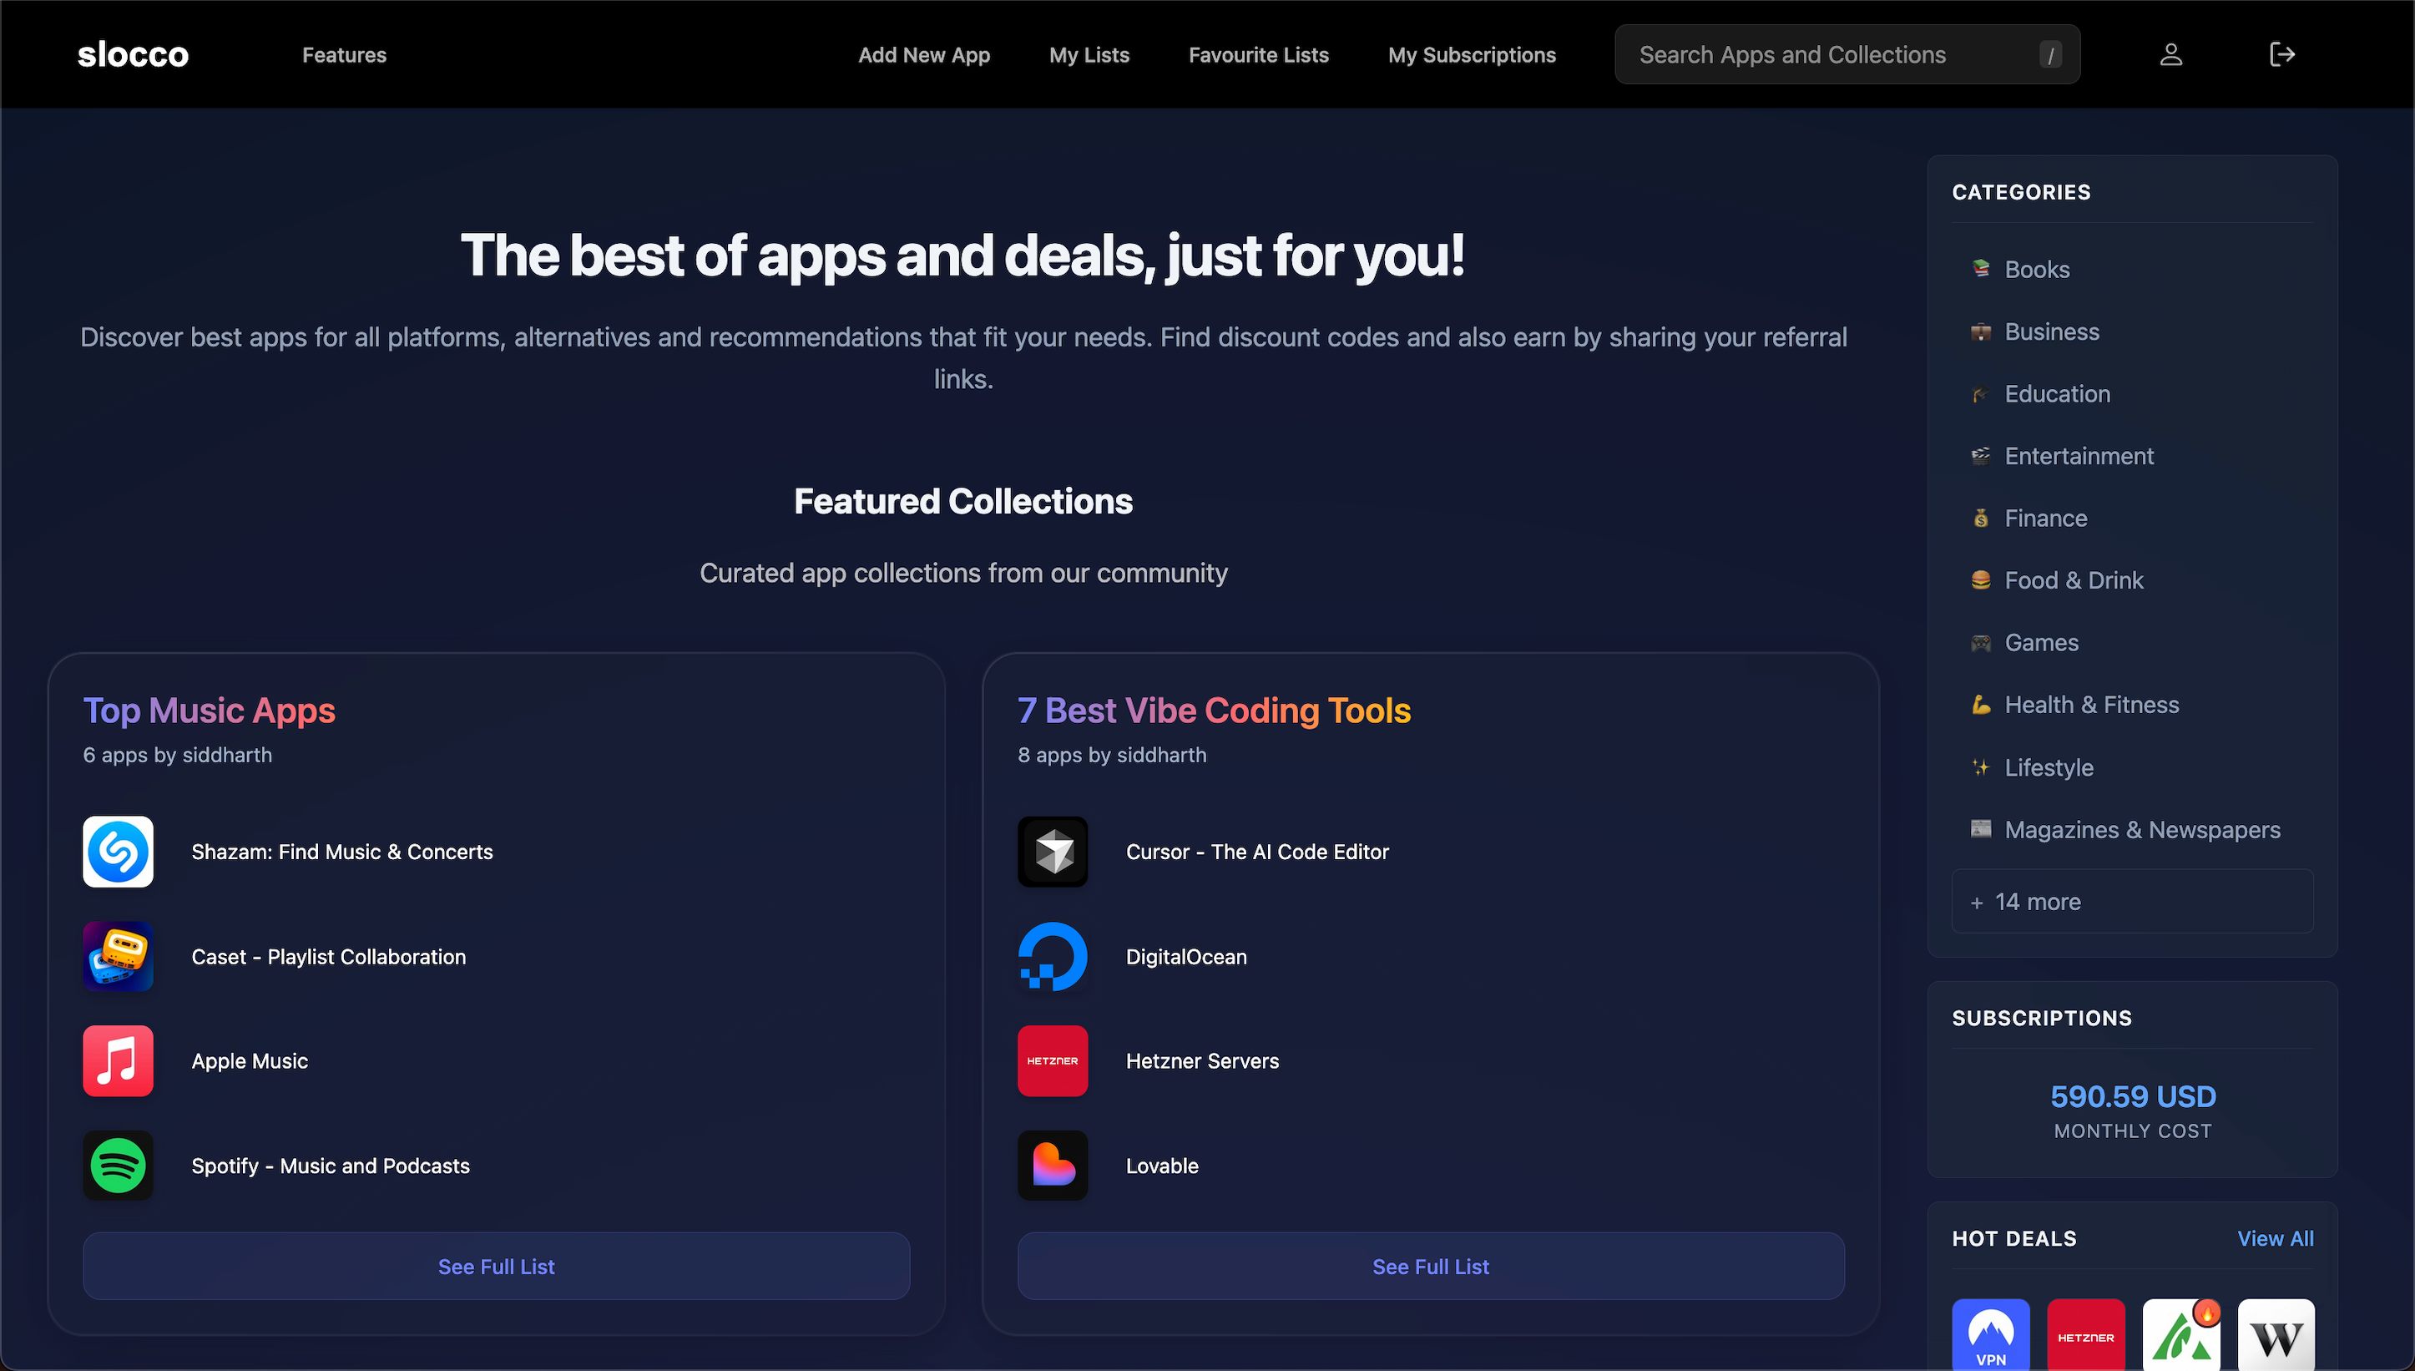This screenshot has width=2415, height=1371.
Task: Click the Caset playlist collaboration icon
Action: 118,956
